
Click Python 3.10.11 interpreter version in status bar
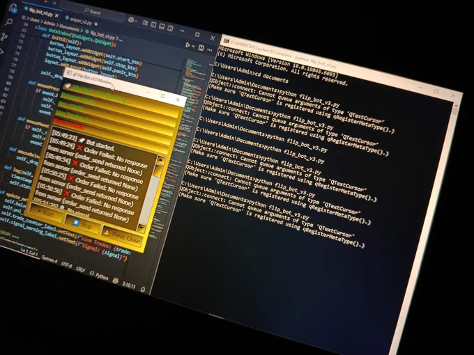tap(129, 285)
